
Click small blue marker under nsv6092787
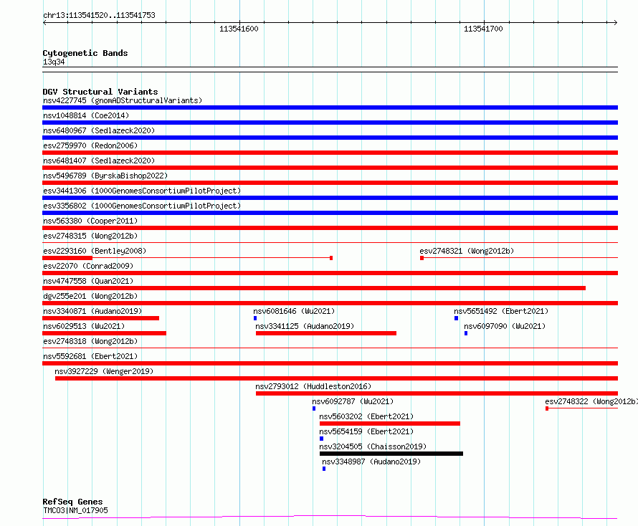[314, 408]
